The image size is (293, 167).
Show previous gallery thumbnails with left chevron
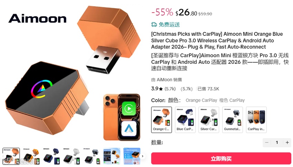click(x=3, y=156)
